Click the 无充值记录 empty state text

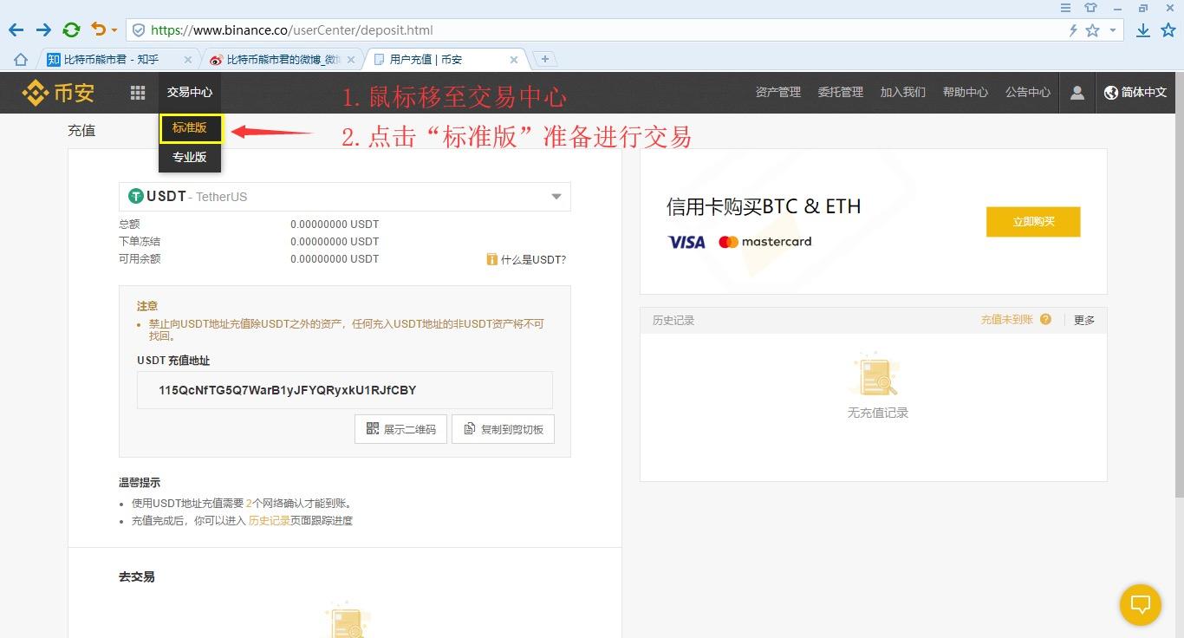click(878, 413)
